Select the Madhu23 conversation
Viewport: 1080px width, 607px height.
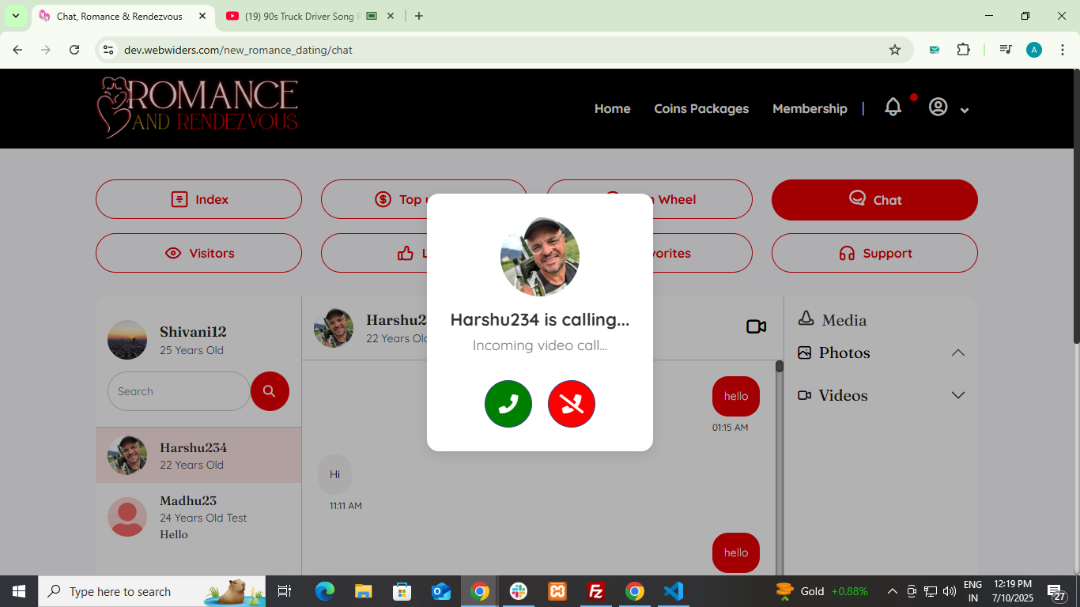point(198,517)
